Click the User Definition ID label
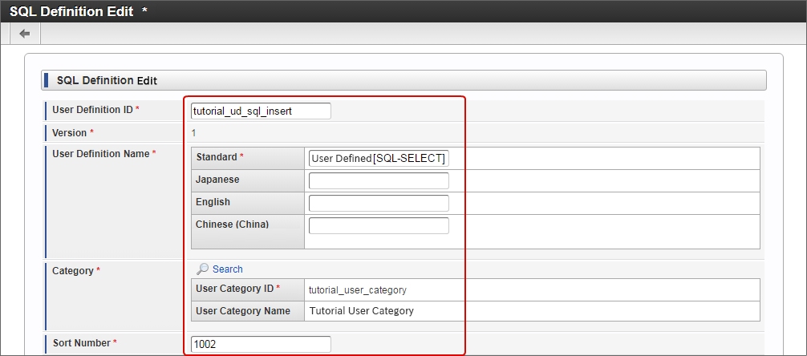Screen dimensions: 807x356 92,110
